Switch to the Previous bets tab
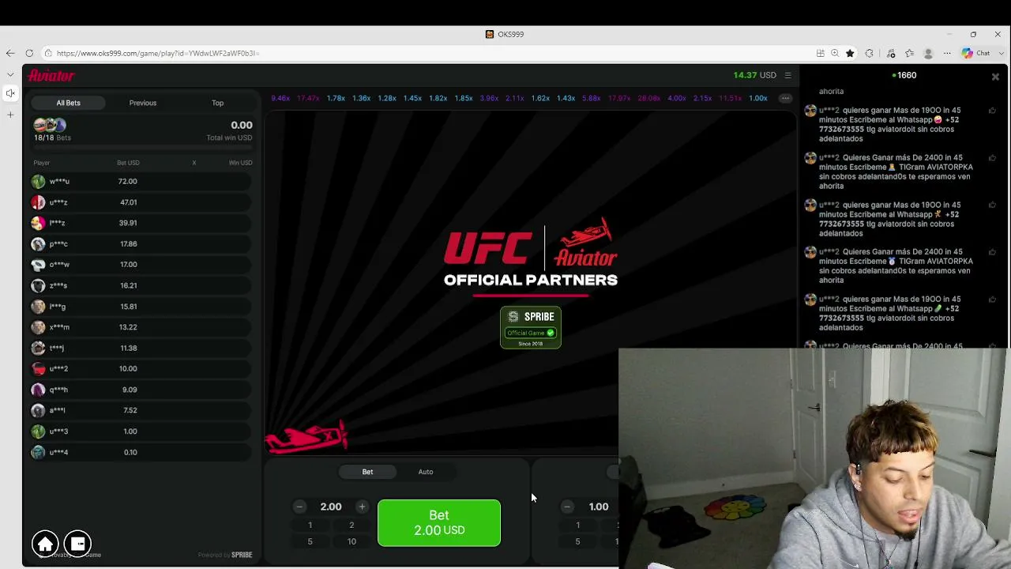Image resolution: width=1011 pixels, height=569 pixels. click(x=143, y=103)
